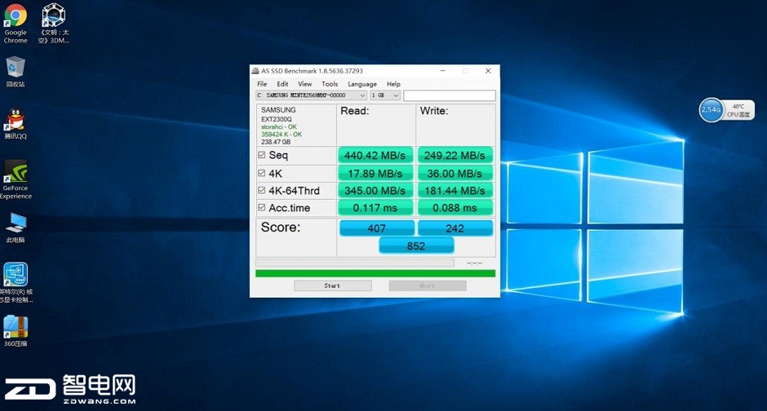Screen dimensions: 767x411
Task: Uncheck the Seq test checkbox
Action: pos(262,155)
